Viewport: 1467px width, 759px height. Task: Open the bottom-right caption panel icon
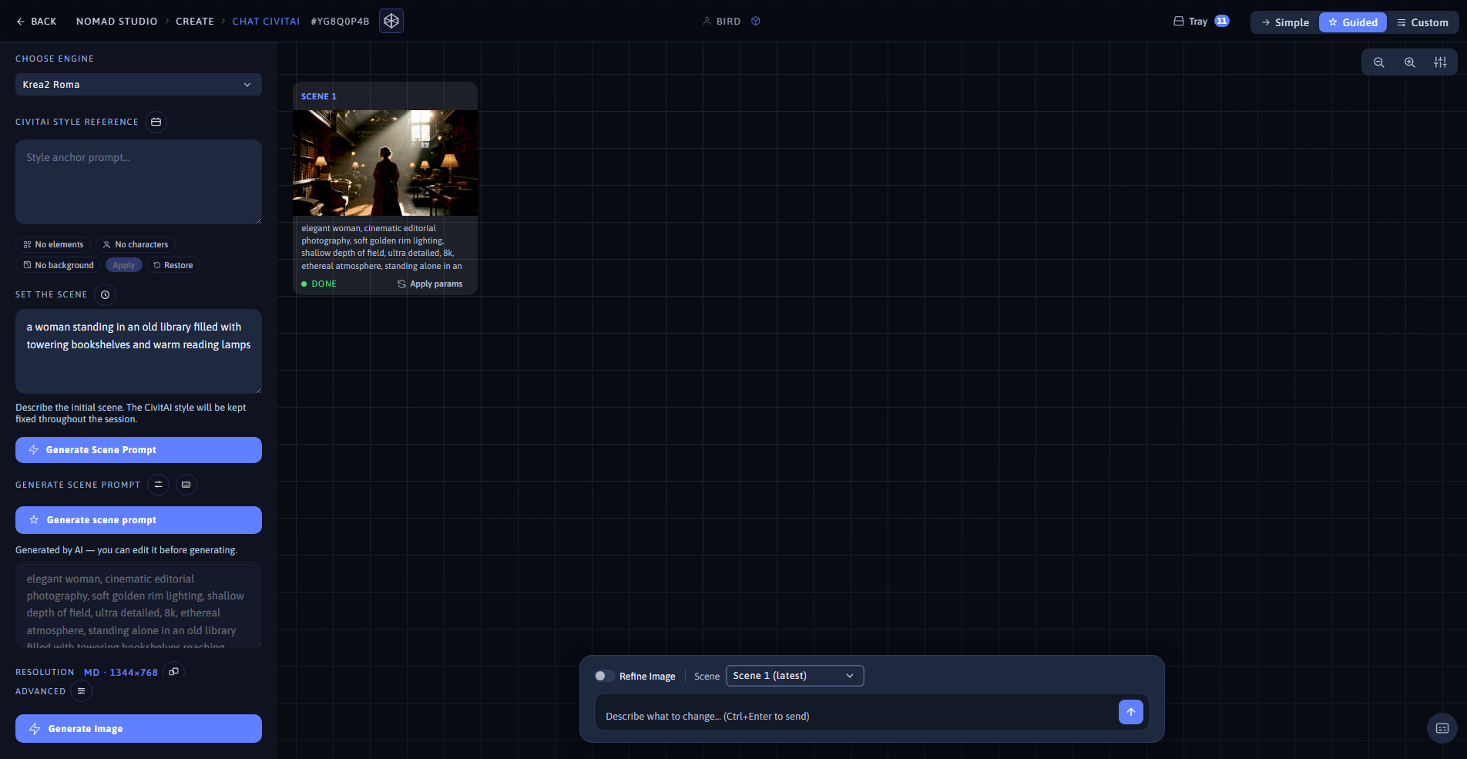(1442, 728)
